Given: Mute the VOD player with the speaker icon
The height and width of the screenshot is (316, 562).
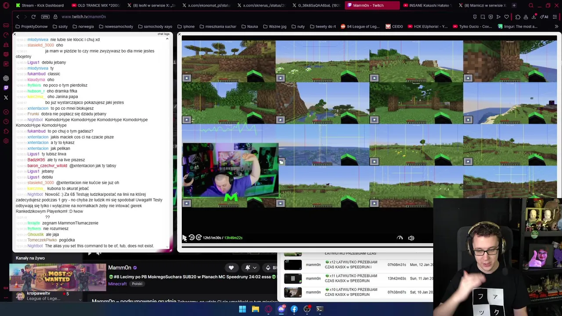Looking at the screenshot, I should 411,238.
